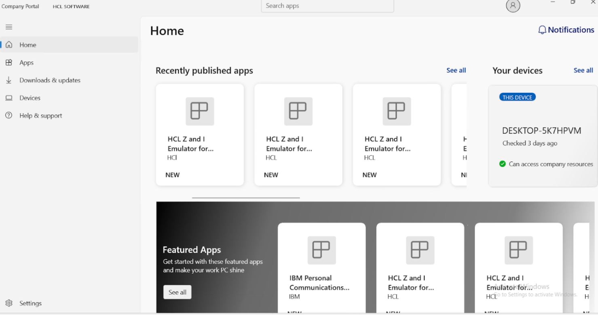Click See all for Recently published apps
Screen dimensions: 598x315
456,70
